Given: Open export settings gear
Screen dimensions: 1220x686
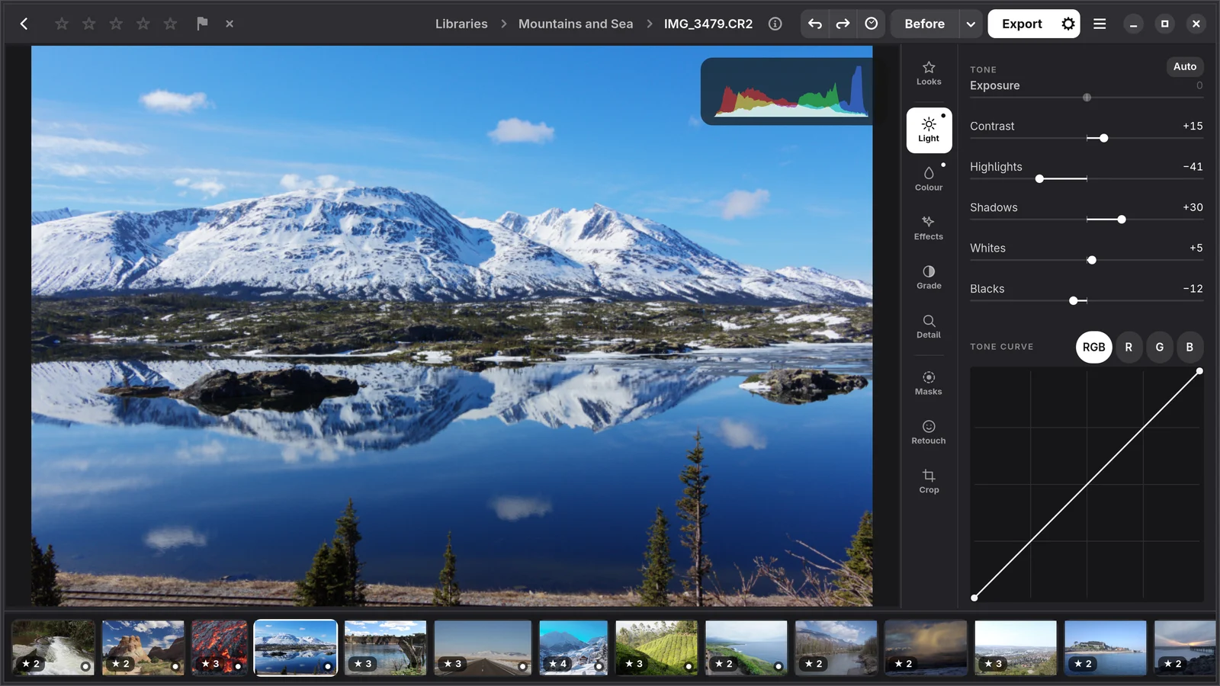Looking at the screenshot, I should (x=1068, y=24).
